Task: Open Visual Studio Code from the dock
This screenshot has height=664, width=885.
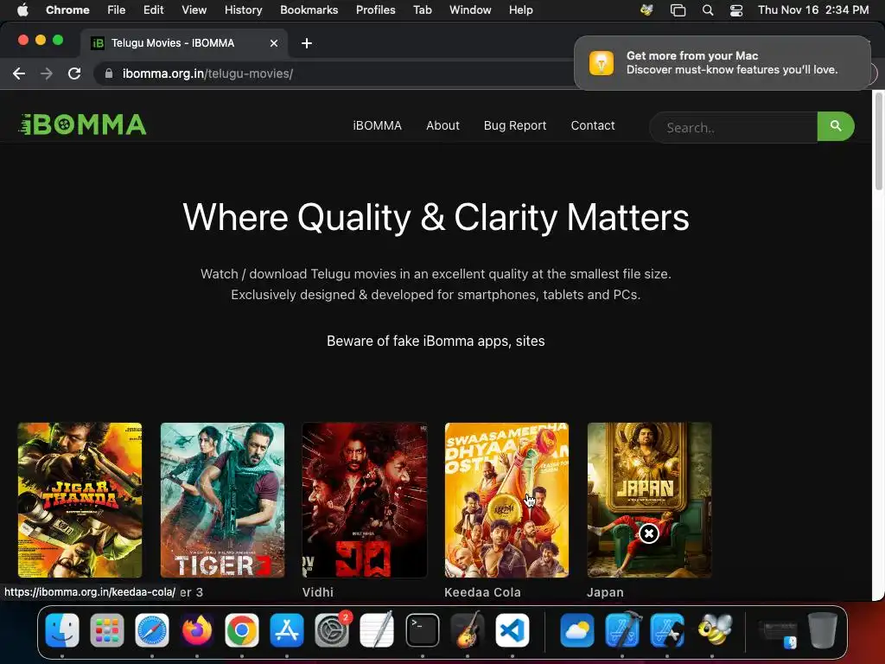Action: (513, 630)
